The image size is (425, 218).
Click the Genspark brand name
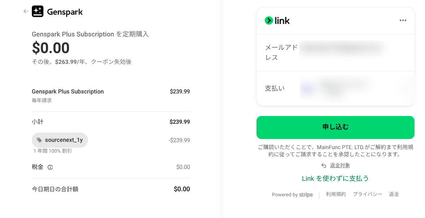[x=65, y=12]
